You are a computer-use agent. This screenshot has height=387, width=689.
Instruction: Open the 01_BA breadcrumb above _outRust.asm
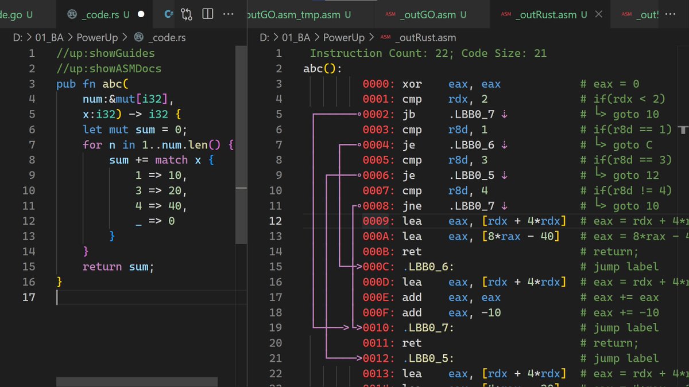coord(296,38)
